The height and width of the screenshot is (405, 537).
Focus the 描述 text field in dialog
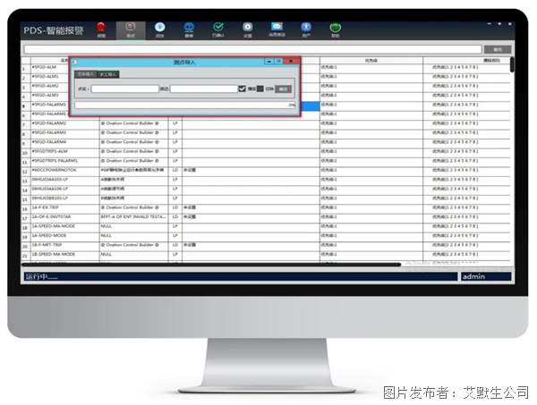tap(203, 89)
